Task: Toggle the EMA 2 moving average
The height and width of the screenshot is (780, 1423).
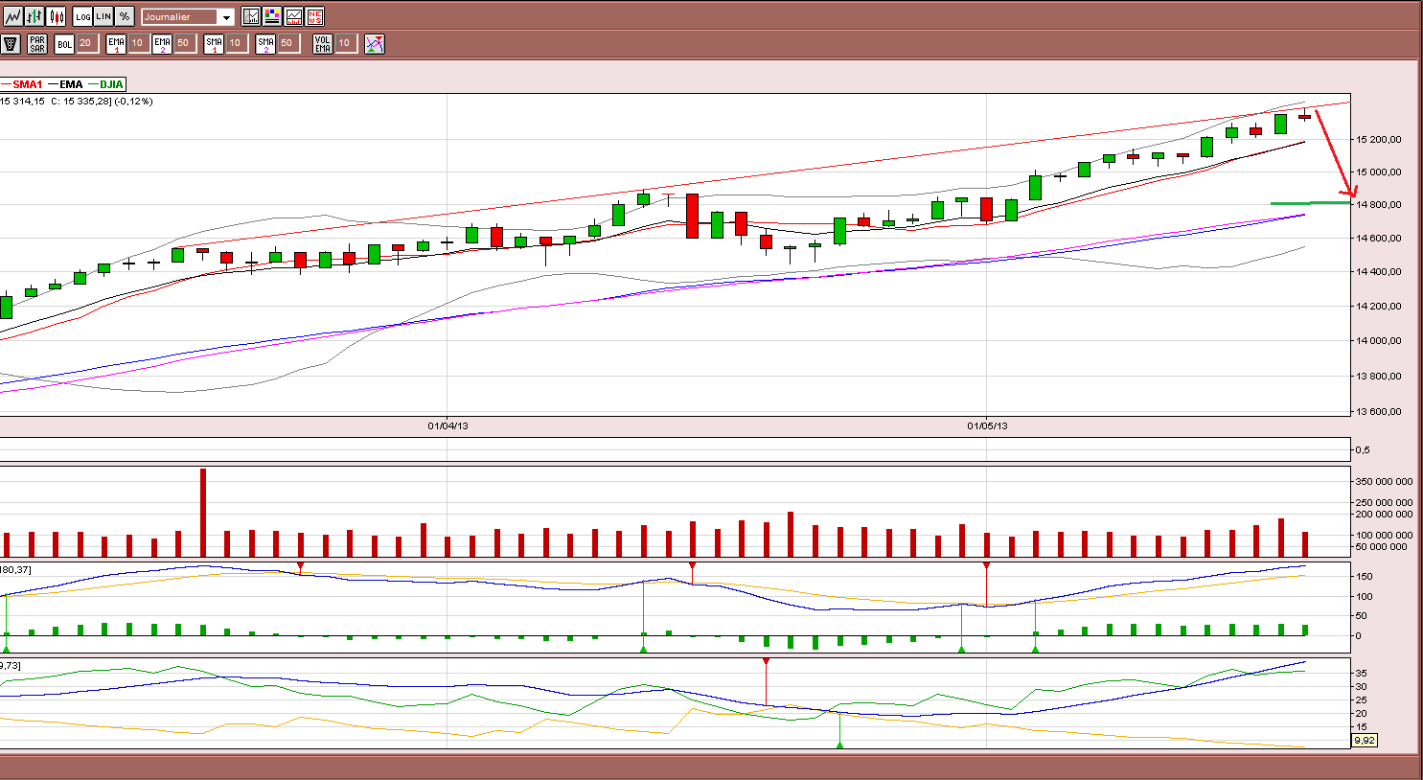Action: [162, 44]
